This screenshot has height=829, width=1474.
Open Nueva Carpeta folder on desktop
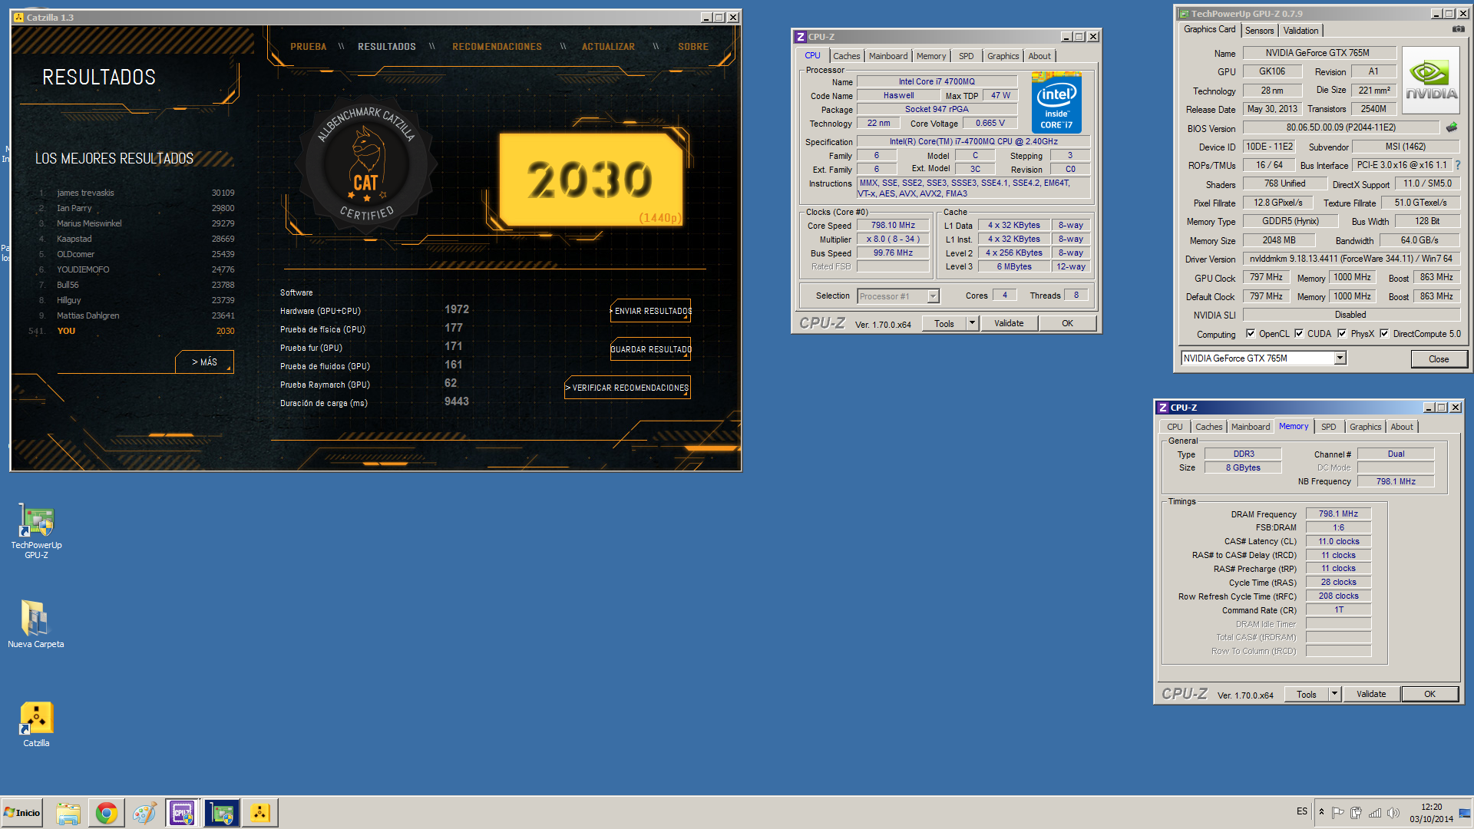[35, 623]
